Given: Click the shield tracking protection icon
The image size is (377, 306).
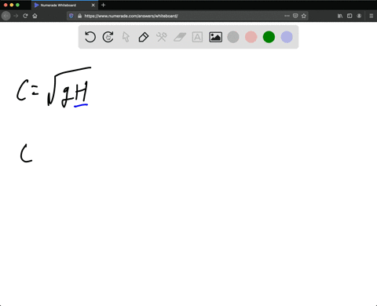Looking at the screenshot, I should 71,16.
